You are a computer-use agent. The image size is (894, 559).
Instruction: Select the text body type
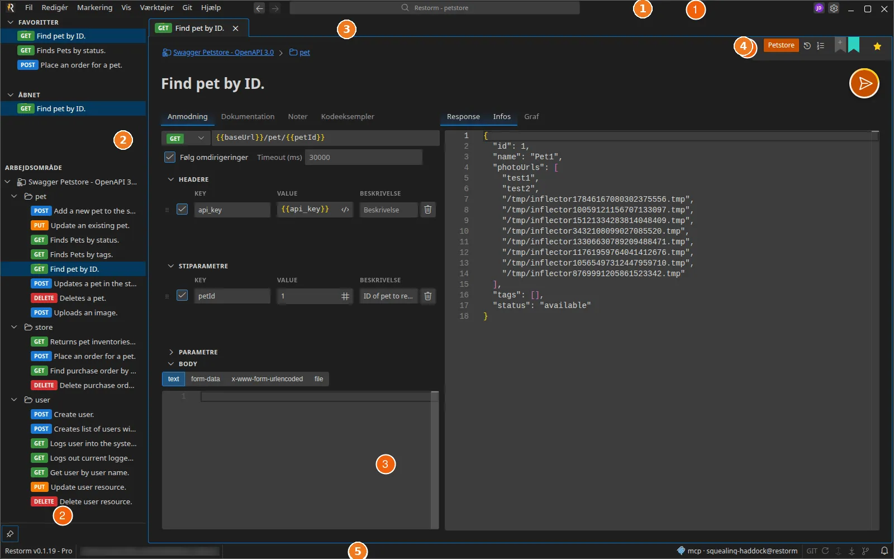click(174, 379)
